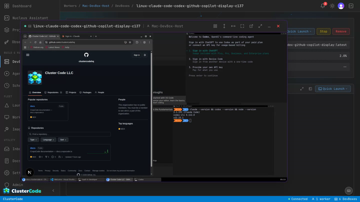Viewport: 360px width, 202px height.
Task: Click the red Remove button
Action: (x=341, y=31)
